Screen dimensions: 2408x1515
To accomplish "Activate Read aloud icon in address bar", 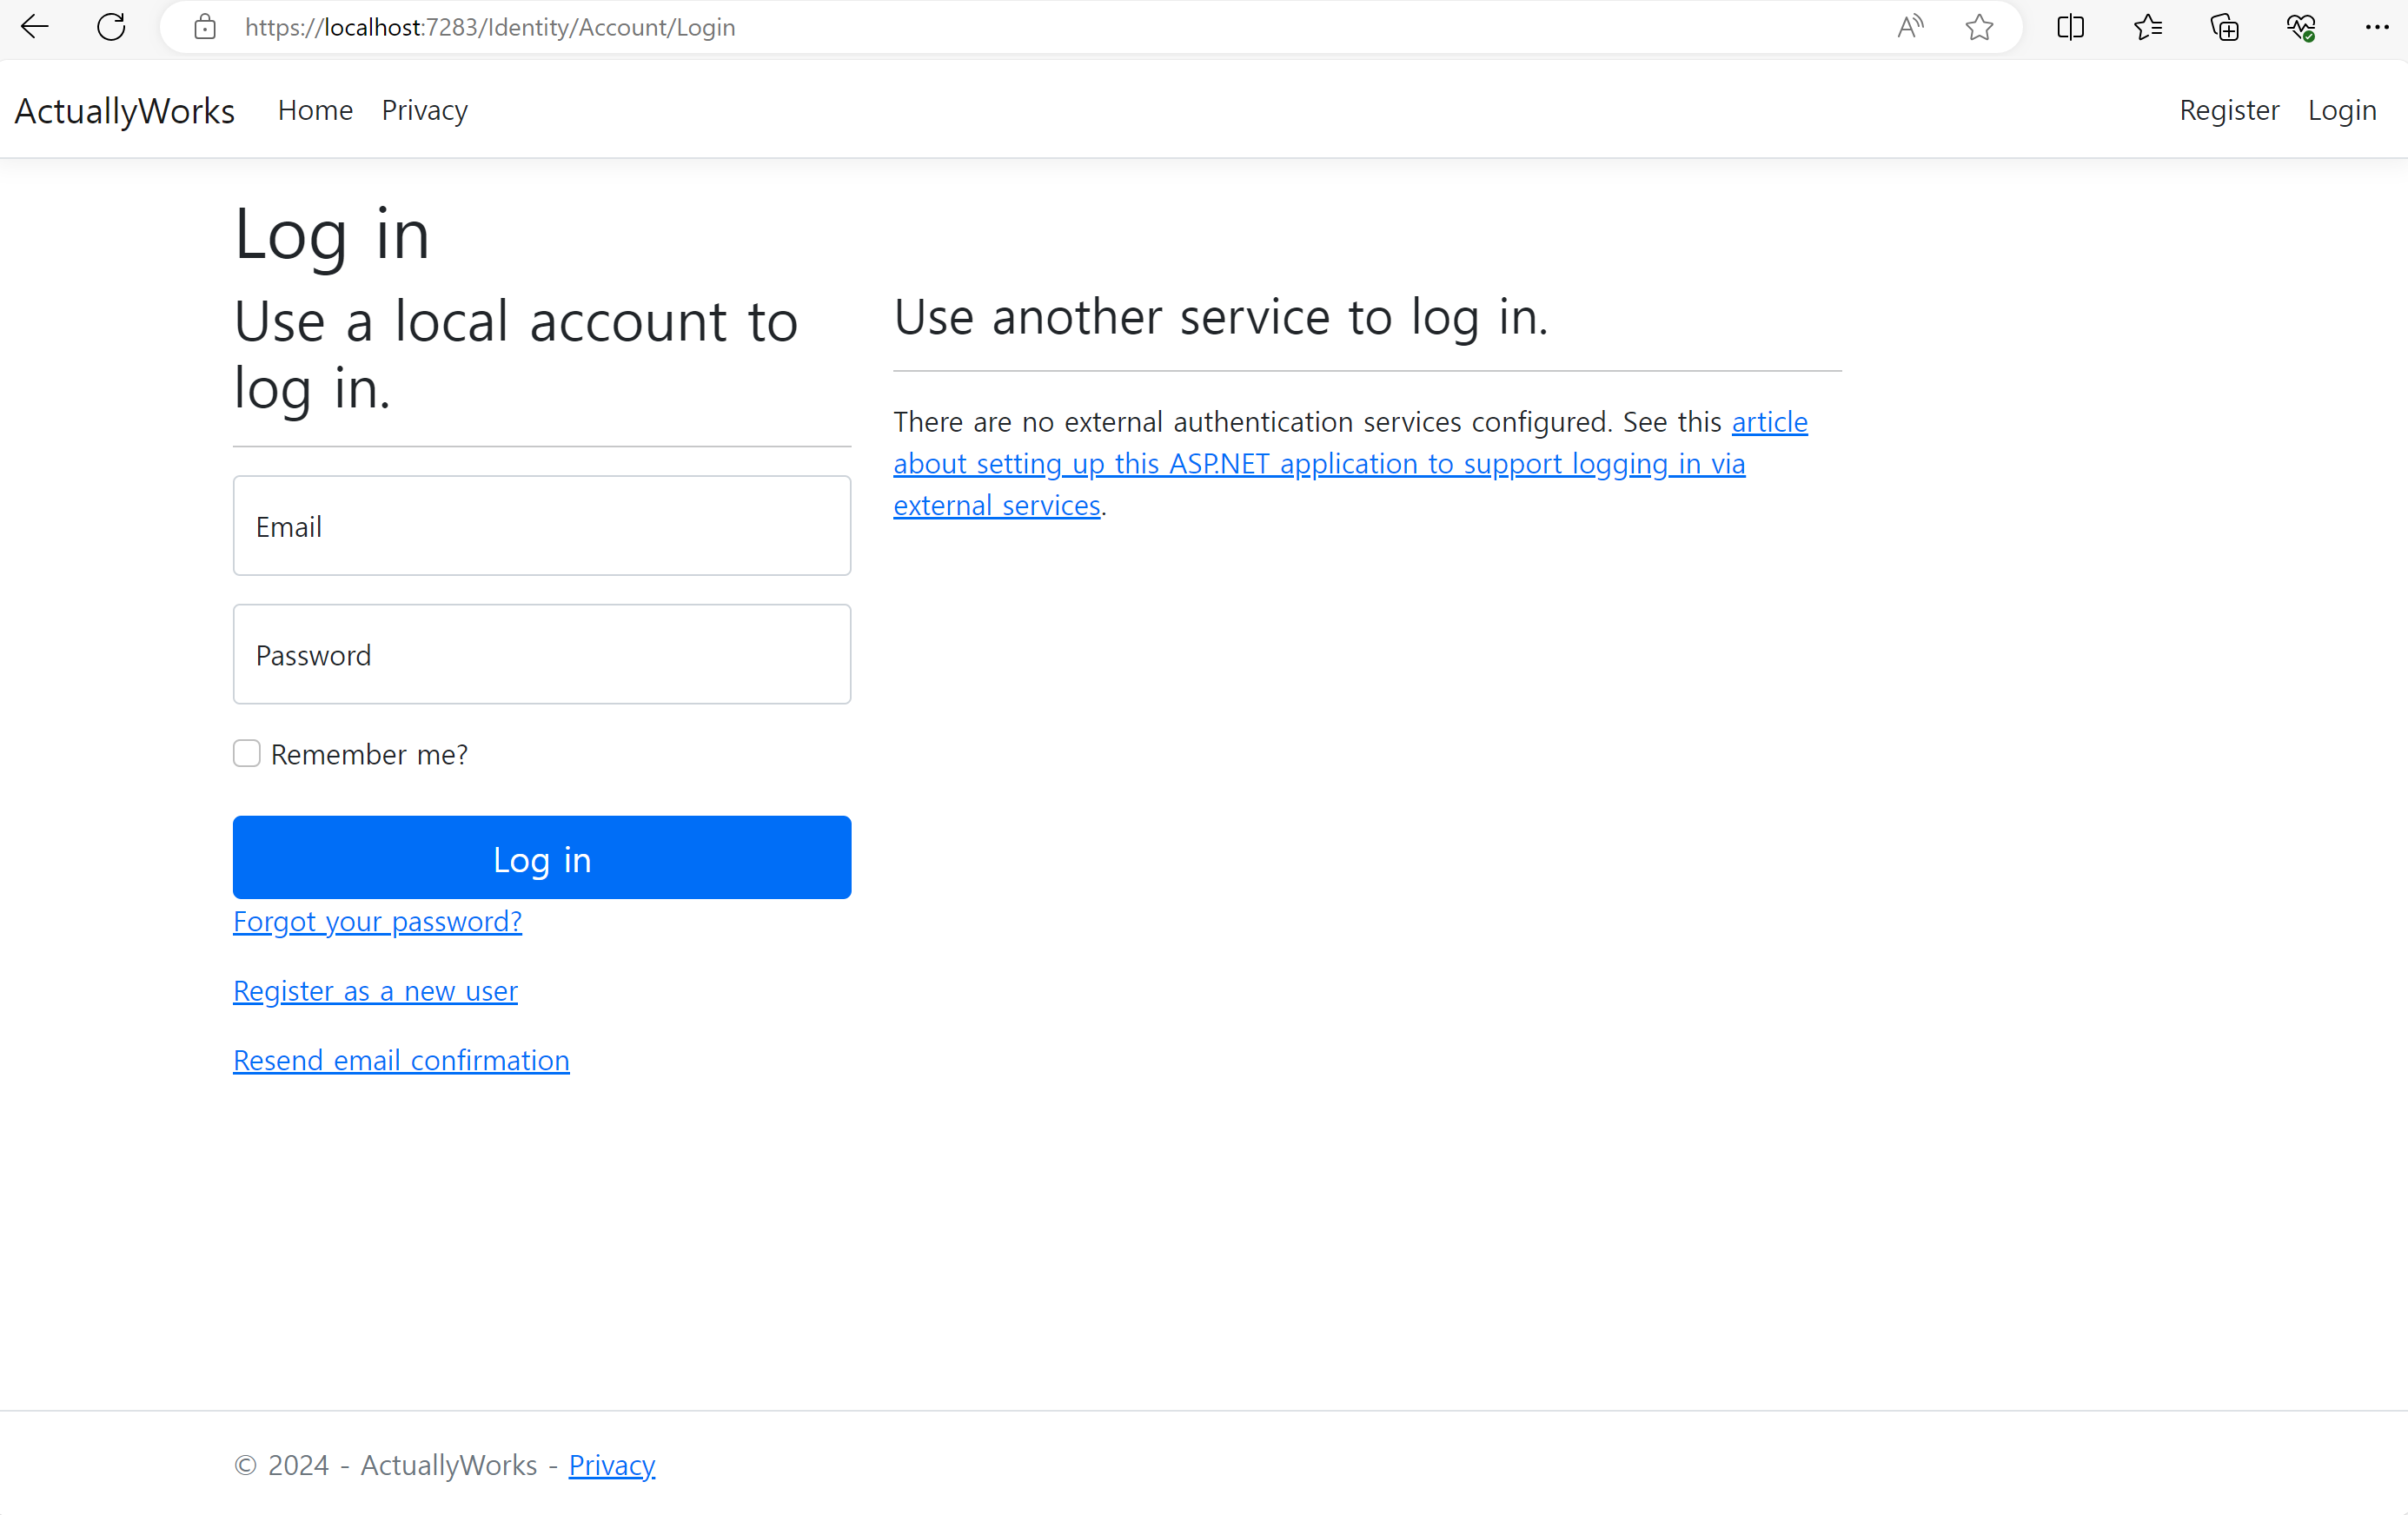I will point(1909,27).
